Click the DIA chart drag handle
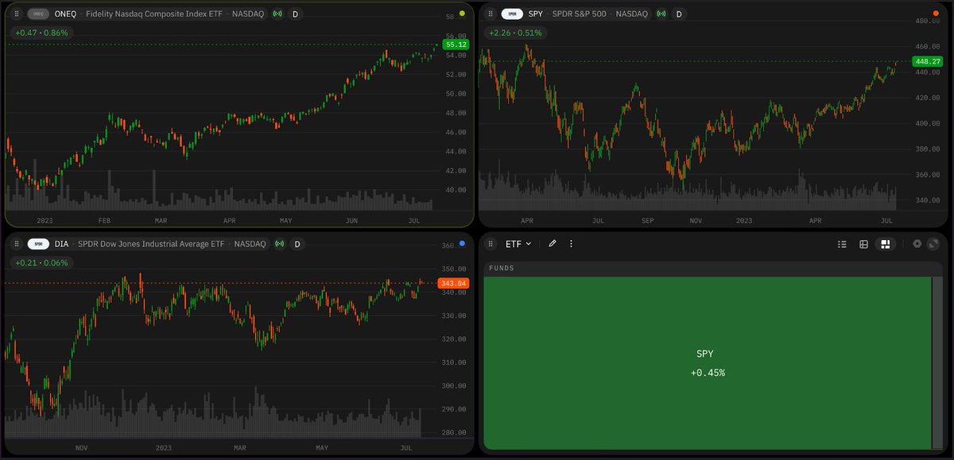 tap(16, 244)
